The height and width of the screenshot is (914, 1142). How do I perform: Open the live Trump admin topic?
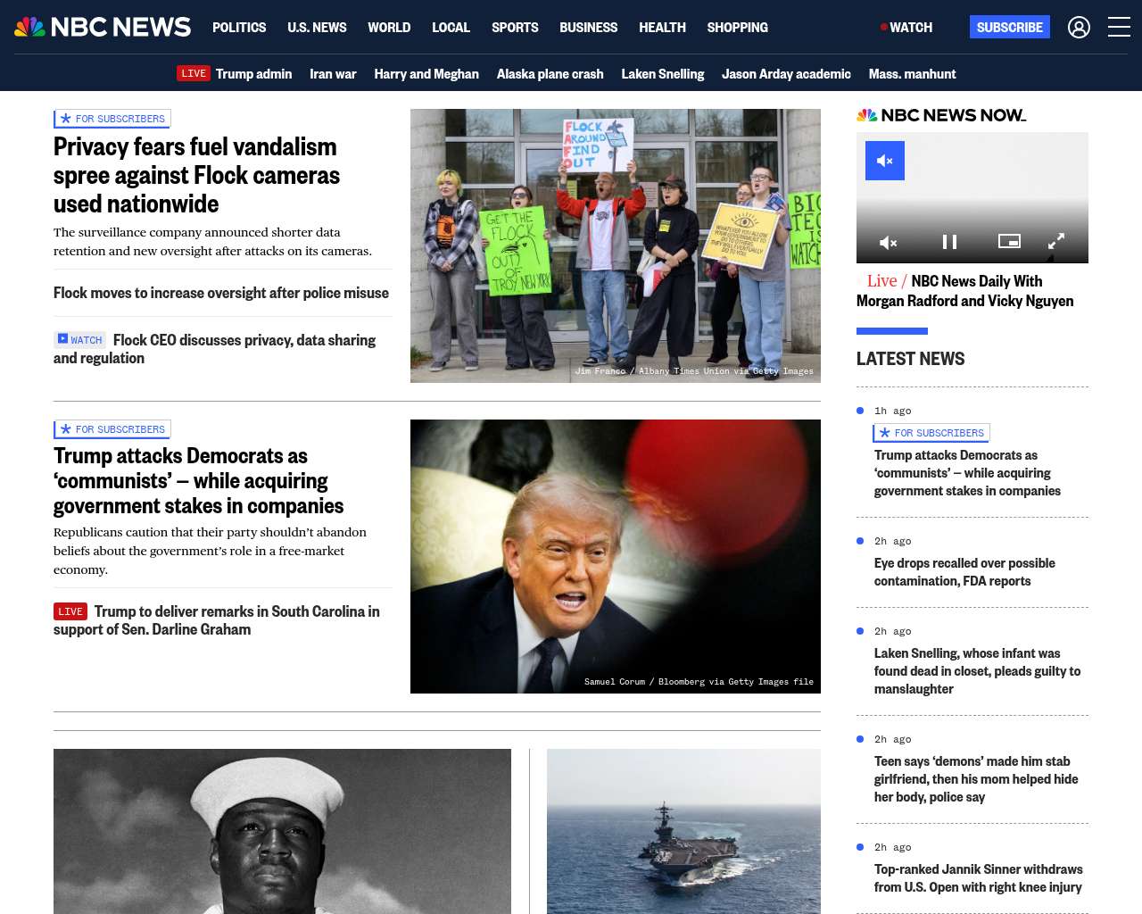tap(253, 74)
